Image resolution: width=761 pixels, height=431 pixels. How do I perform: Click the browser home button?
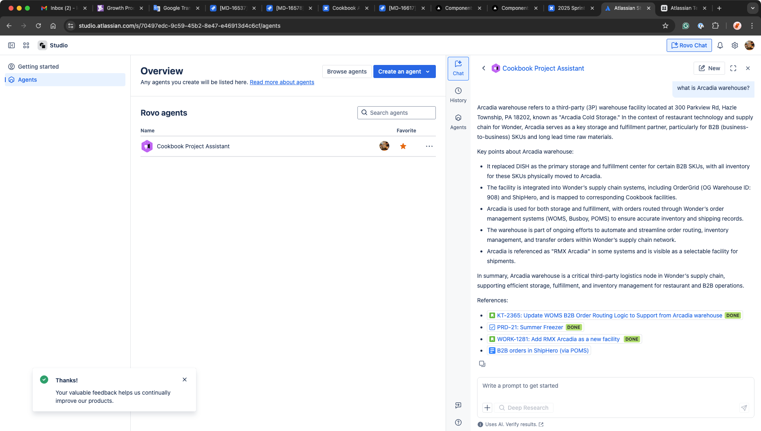(x=53, y=26)
